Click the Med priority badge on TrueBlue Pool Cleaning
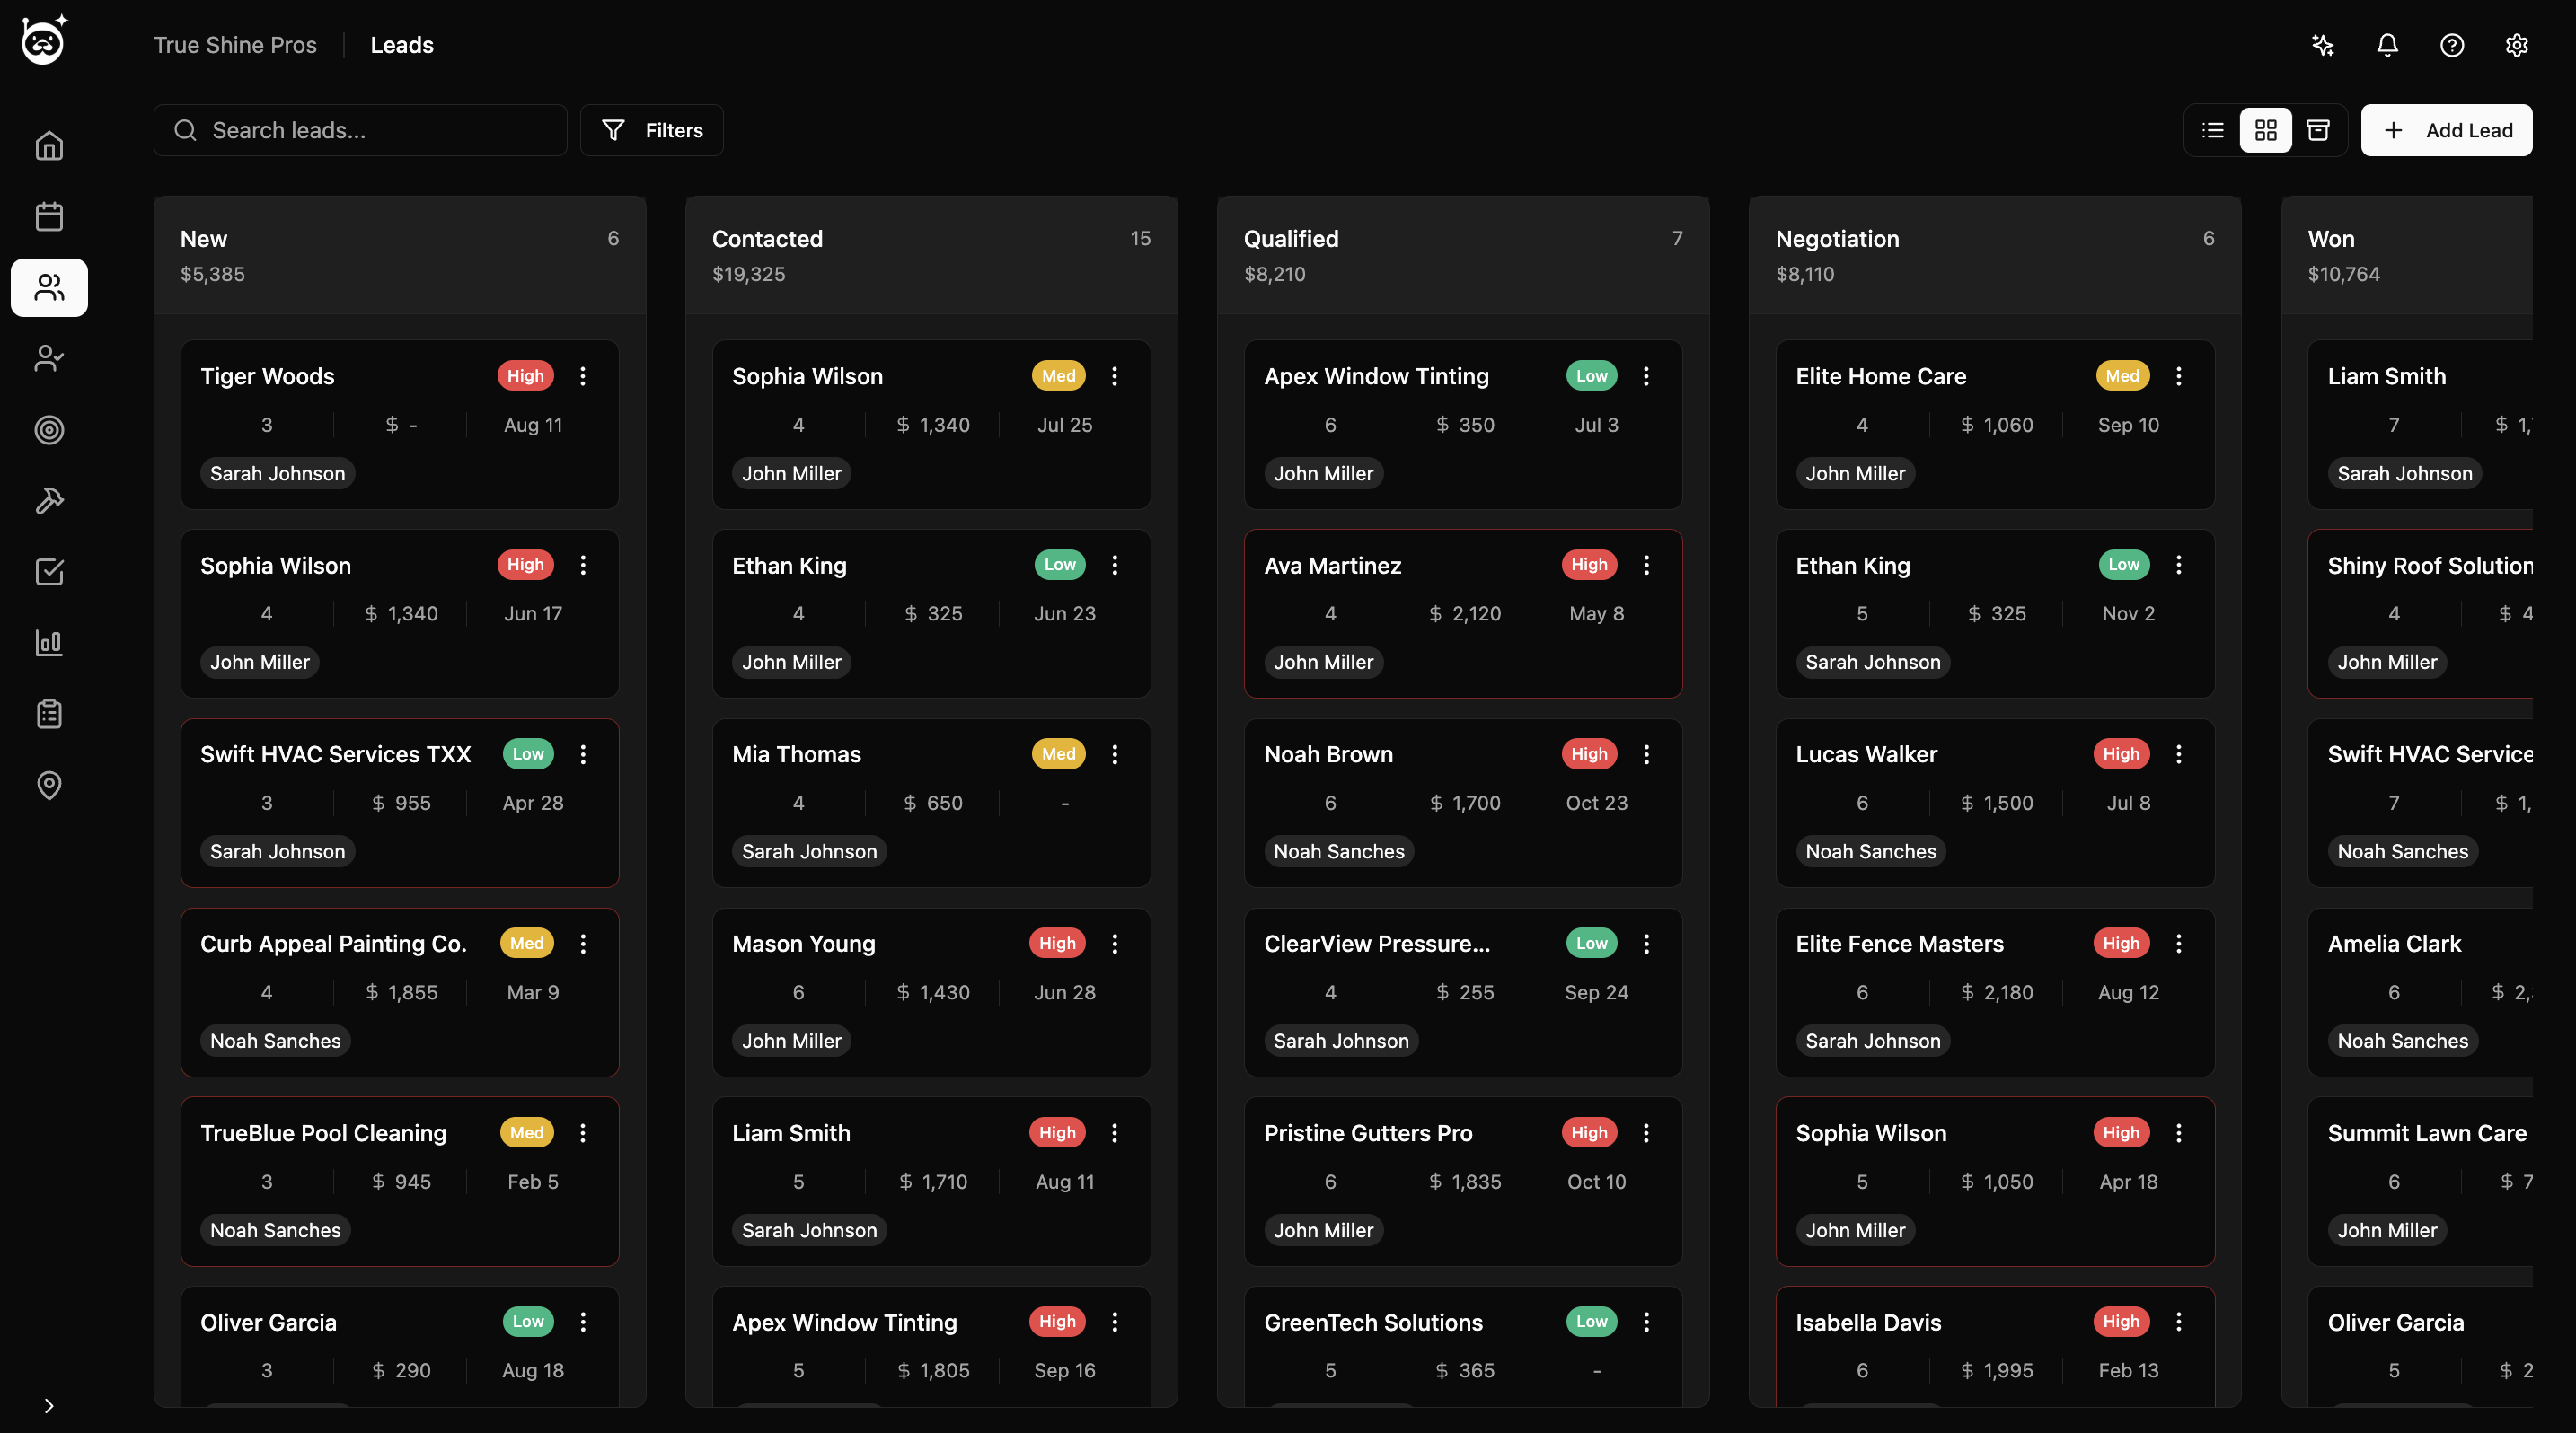The width and height of the screenshot is (2576, 1433). tap(527, 1133)
